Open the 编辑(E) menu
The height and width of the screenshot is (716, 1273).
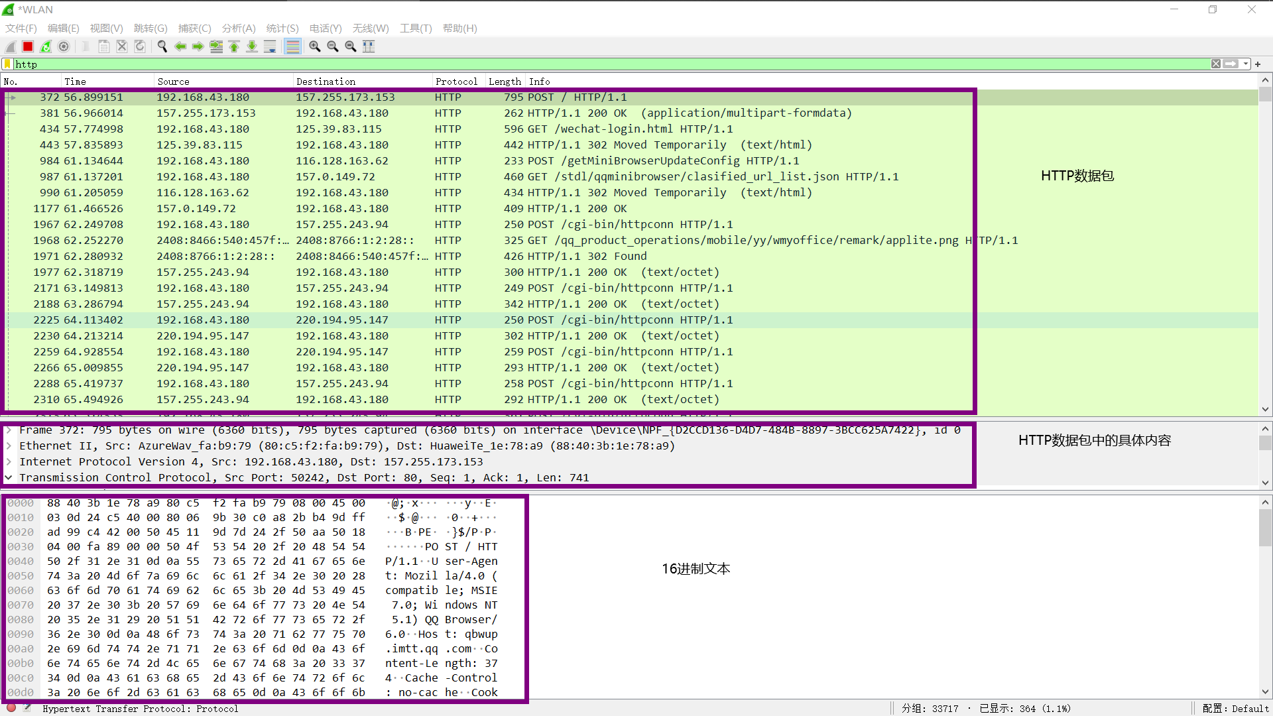coord(64,29)
